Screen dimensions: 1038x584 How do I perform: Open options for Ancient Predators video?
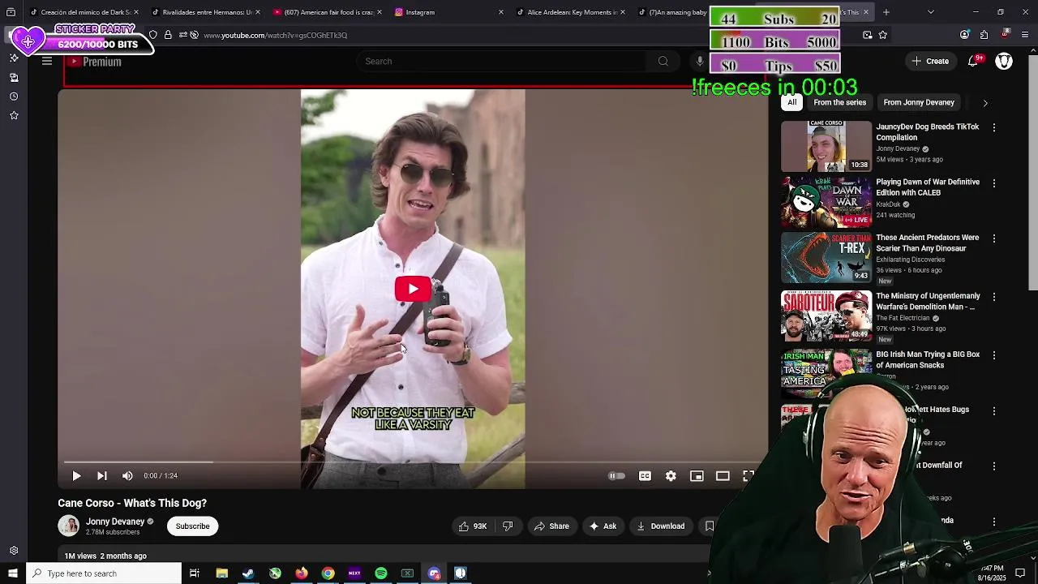(x=994, y=239)
